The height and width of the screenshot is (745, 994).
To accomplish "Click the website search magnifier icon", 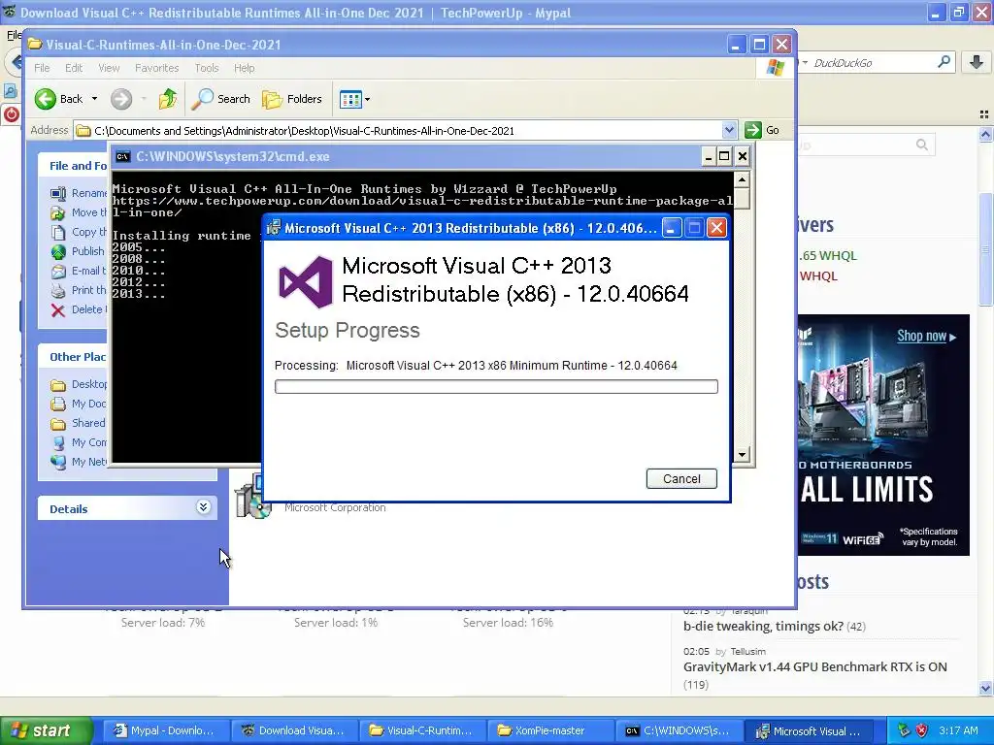I will pyautogui.click(x=922, y=146).
